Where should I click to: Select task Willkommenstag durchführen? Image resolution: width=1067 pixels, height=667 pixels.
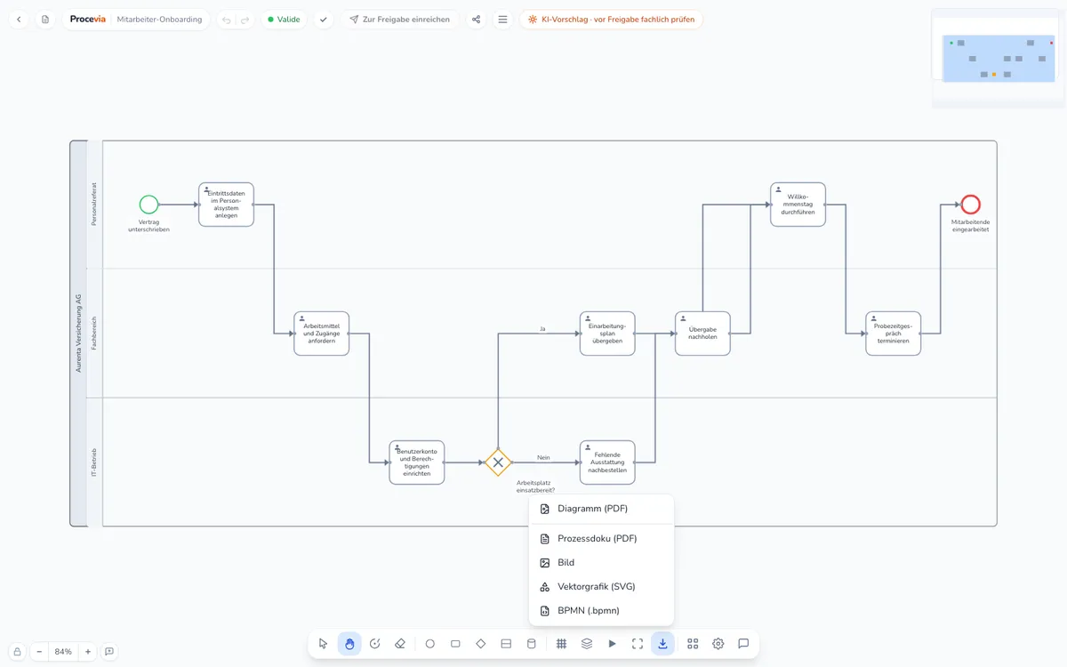[798, 205]
